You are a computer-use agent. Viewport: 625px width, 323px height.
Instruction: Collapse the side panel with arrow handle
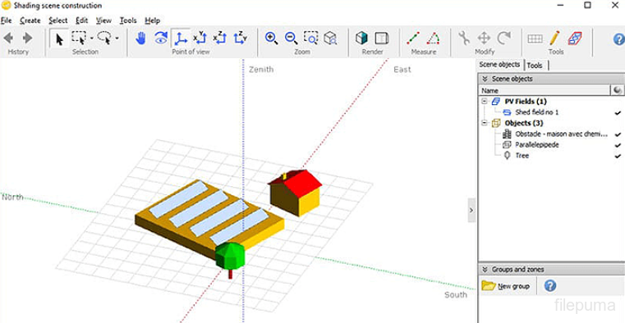click(x=471, y=210)
